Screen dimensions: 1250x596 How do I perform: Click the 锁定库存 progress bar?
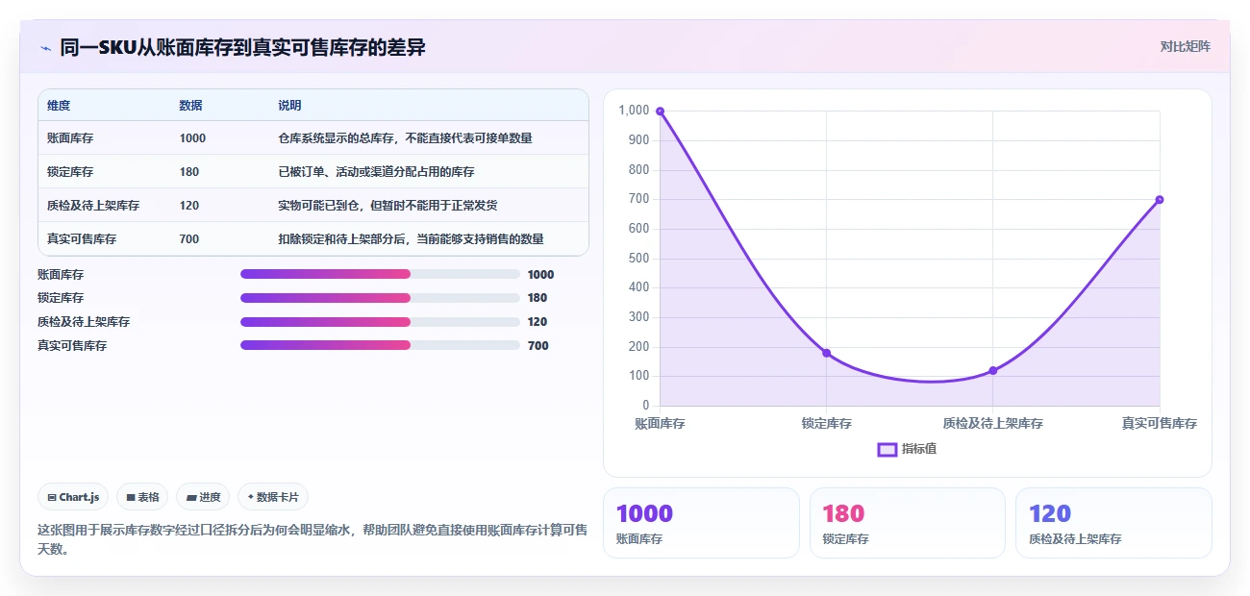(380, 298)
